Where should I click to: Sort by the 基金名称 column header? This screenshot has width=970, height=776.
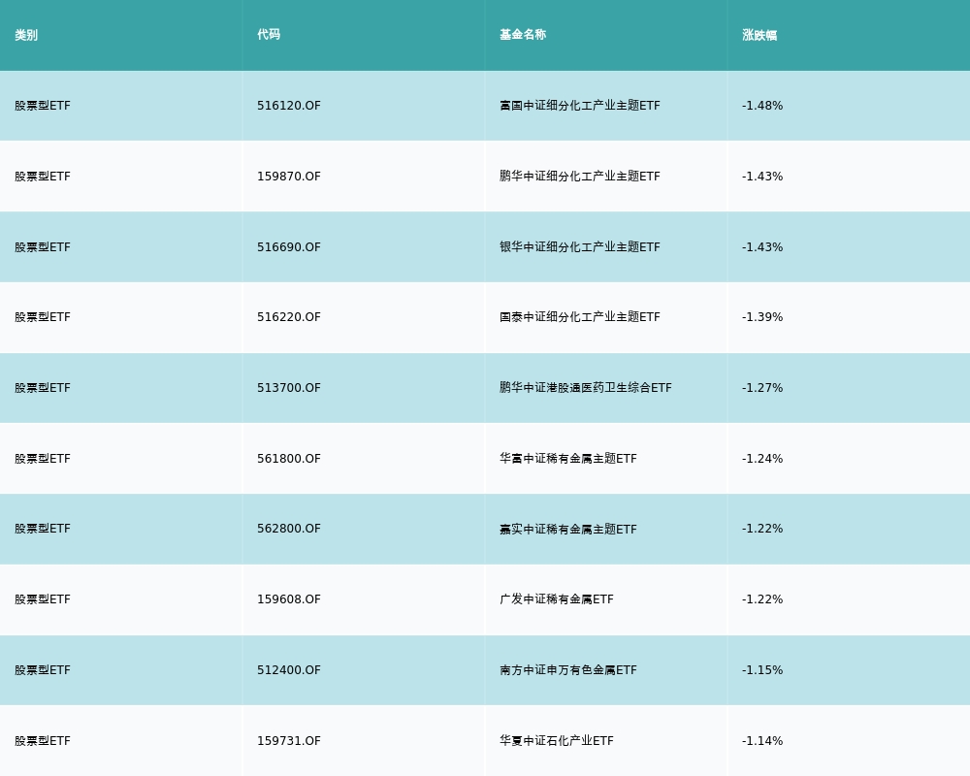[523, 35]
